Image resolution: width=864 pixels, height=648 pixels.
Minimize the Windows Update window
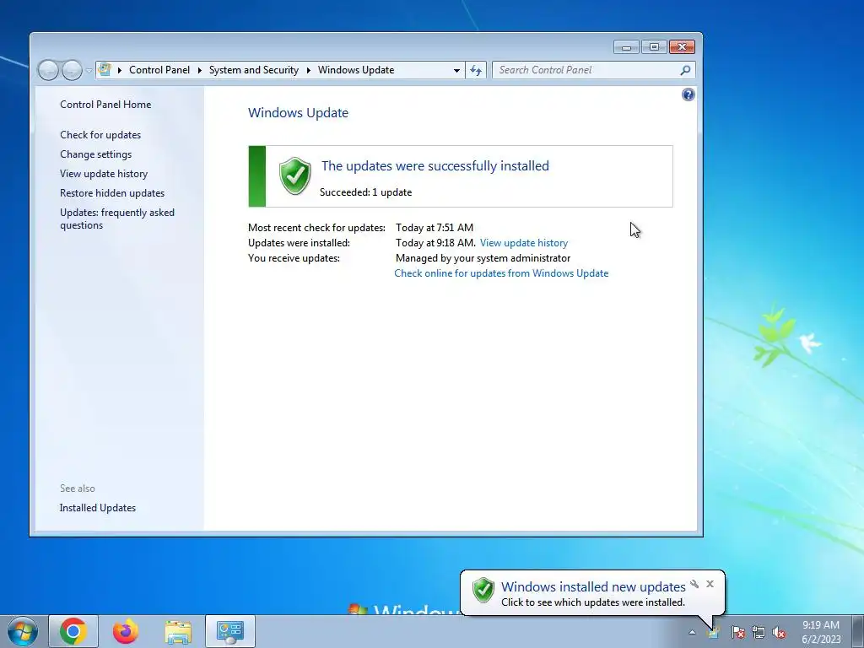coord(626,47)
